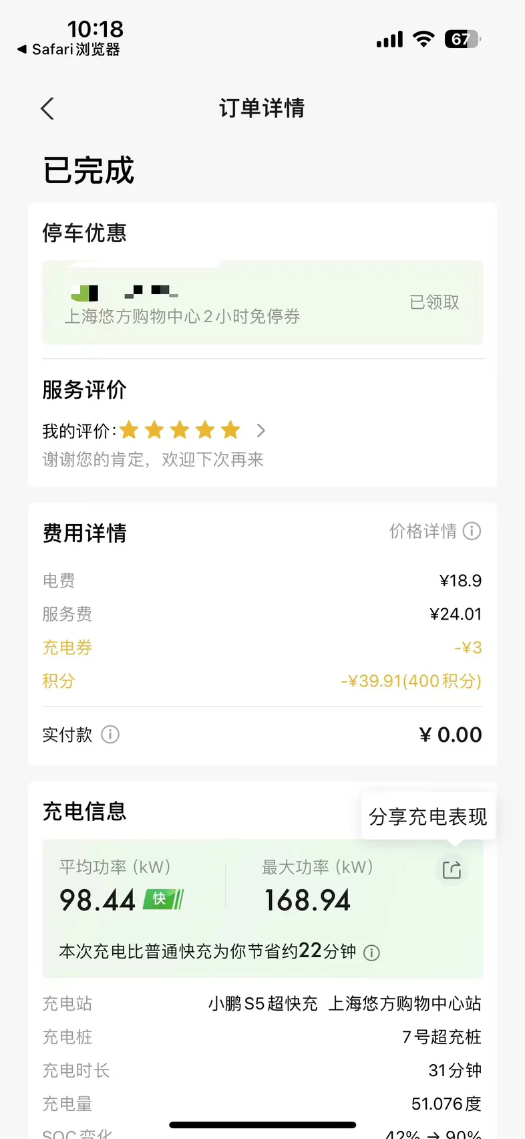The height and width of the screenshot is (1139, 525).
Task: Tap the fifth rating star
Action: pos(230,430)
